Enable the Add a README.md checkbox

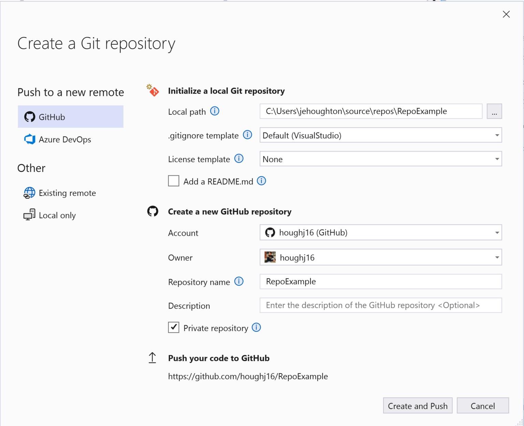[174, 181]
